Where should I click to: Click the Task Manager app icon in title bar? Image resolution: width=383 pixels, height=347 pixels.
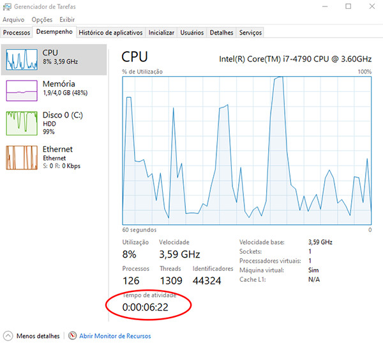point(6,6)
